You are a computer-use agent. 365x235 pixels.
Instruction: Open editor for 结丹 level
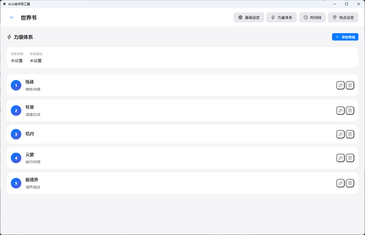[340, 134]
